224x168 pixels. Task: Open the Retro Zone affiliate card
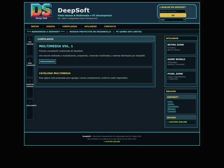click(181, 48)
